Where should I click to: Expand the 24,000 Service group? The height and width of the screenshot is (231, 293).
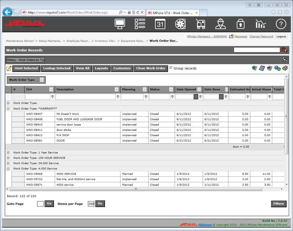click(8, 163)
